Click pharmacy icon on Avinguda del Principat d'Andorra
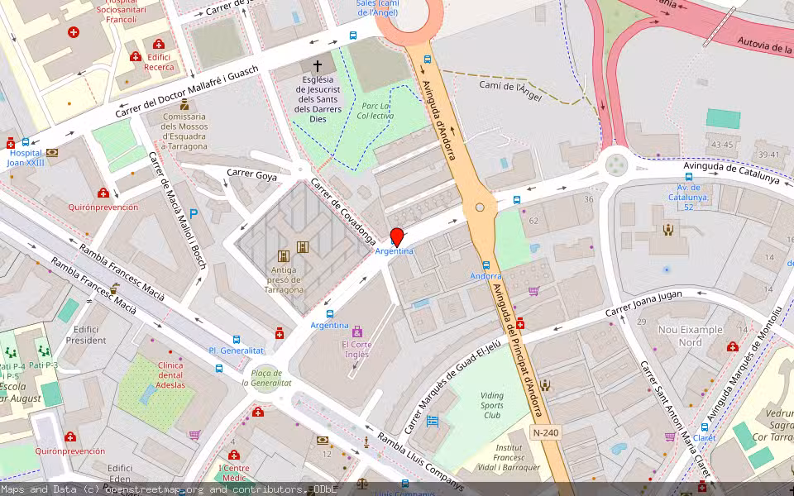794x496 pixels. [x=520, y=324]
